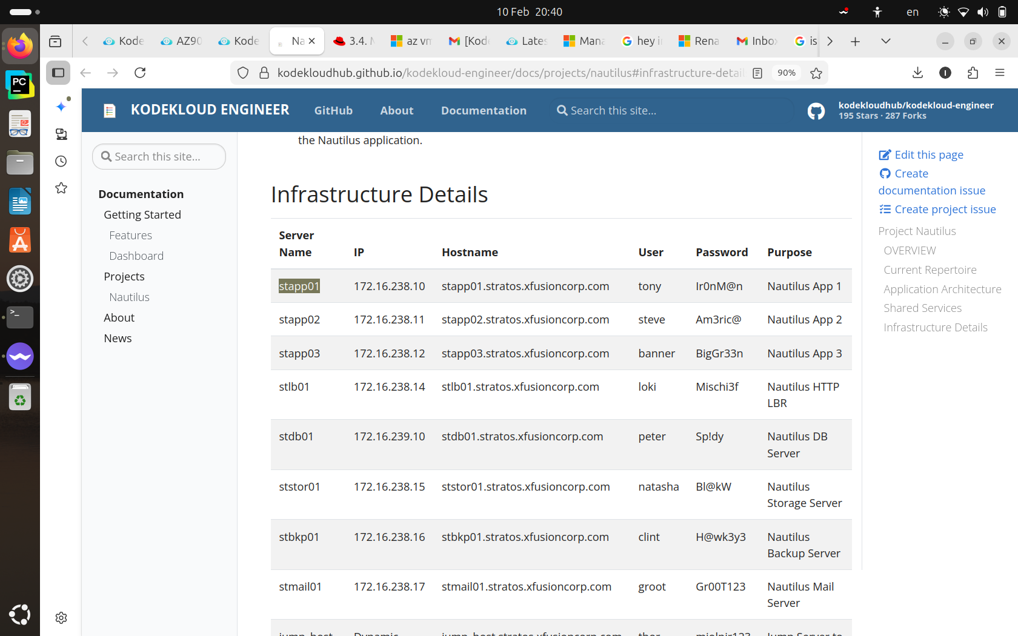Switch to the 'hey i' Google tab
Screen dimensions: 1018x636
pos(642,41)
